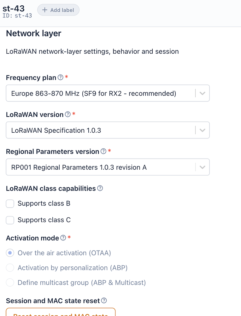Click the Add label button
This screenshot has height=316, width=241.
pos(58,10)
